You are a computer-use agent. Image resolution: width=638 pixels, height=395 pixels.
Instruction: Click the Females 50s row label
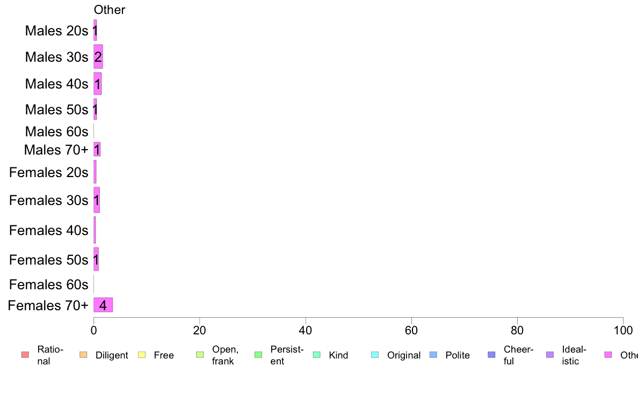tap(48, 260)
